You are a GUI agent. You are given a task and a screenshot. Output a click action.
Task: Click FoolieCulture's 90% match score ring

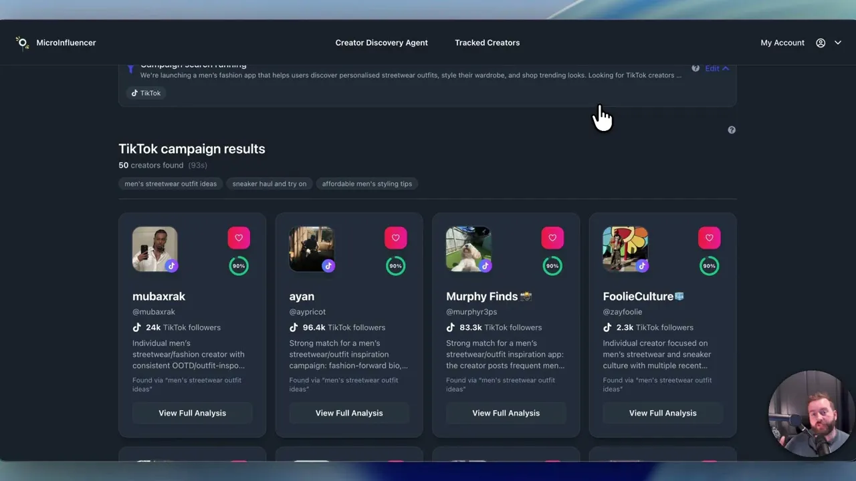click(709, 266)
